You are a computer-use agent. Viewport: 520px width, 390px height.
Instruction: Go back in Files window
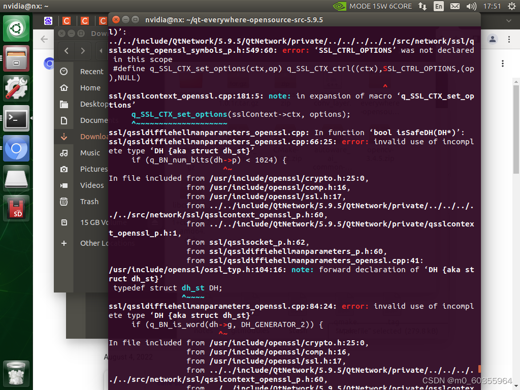[67, 51]
